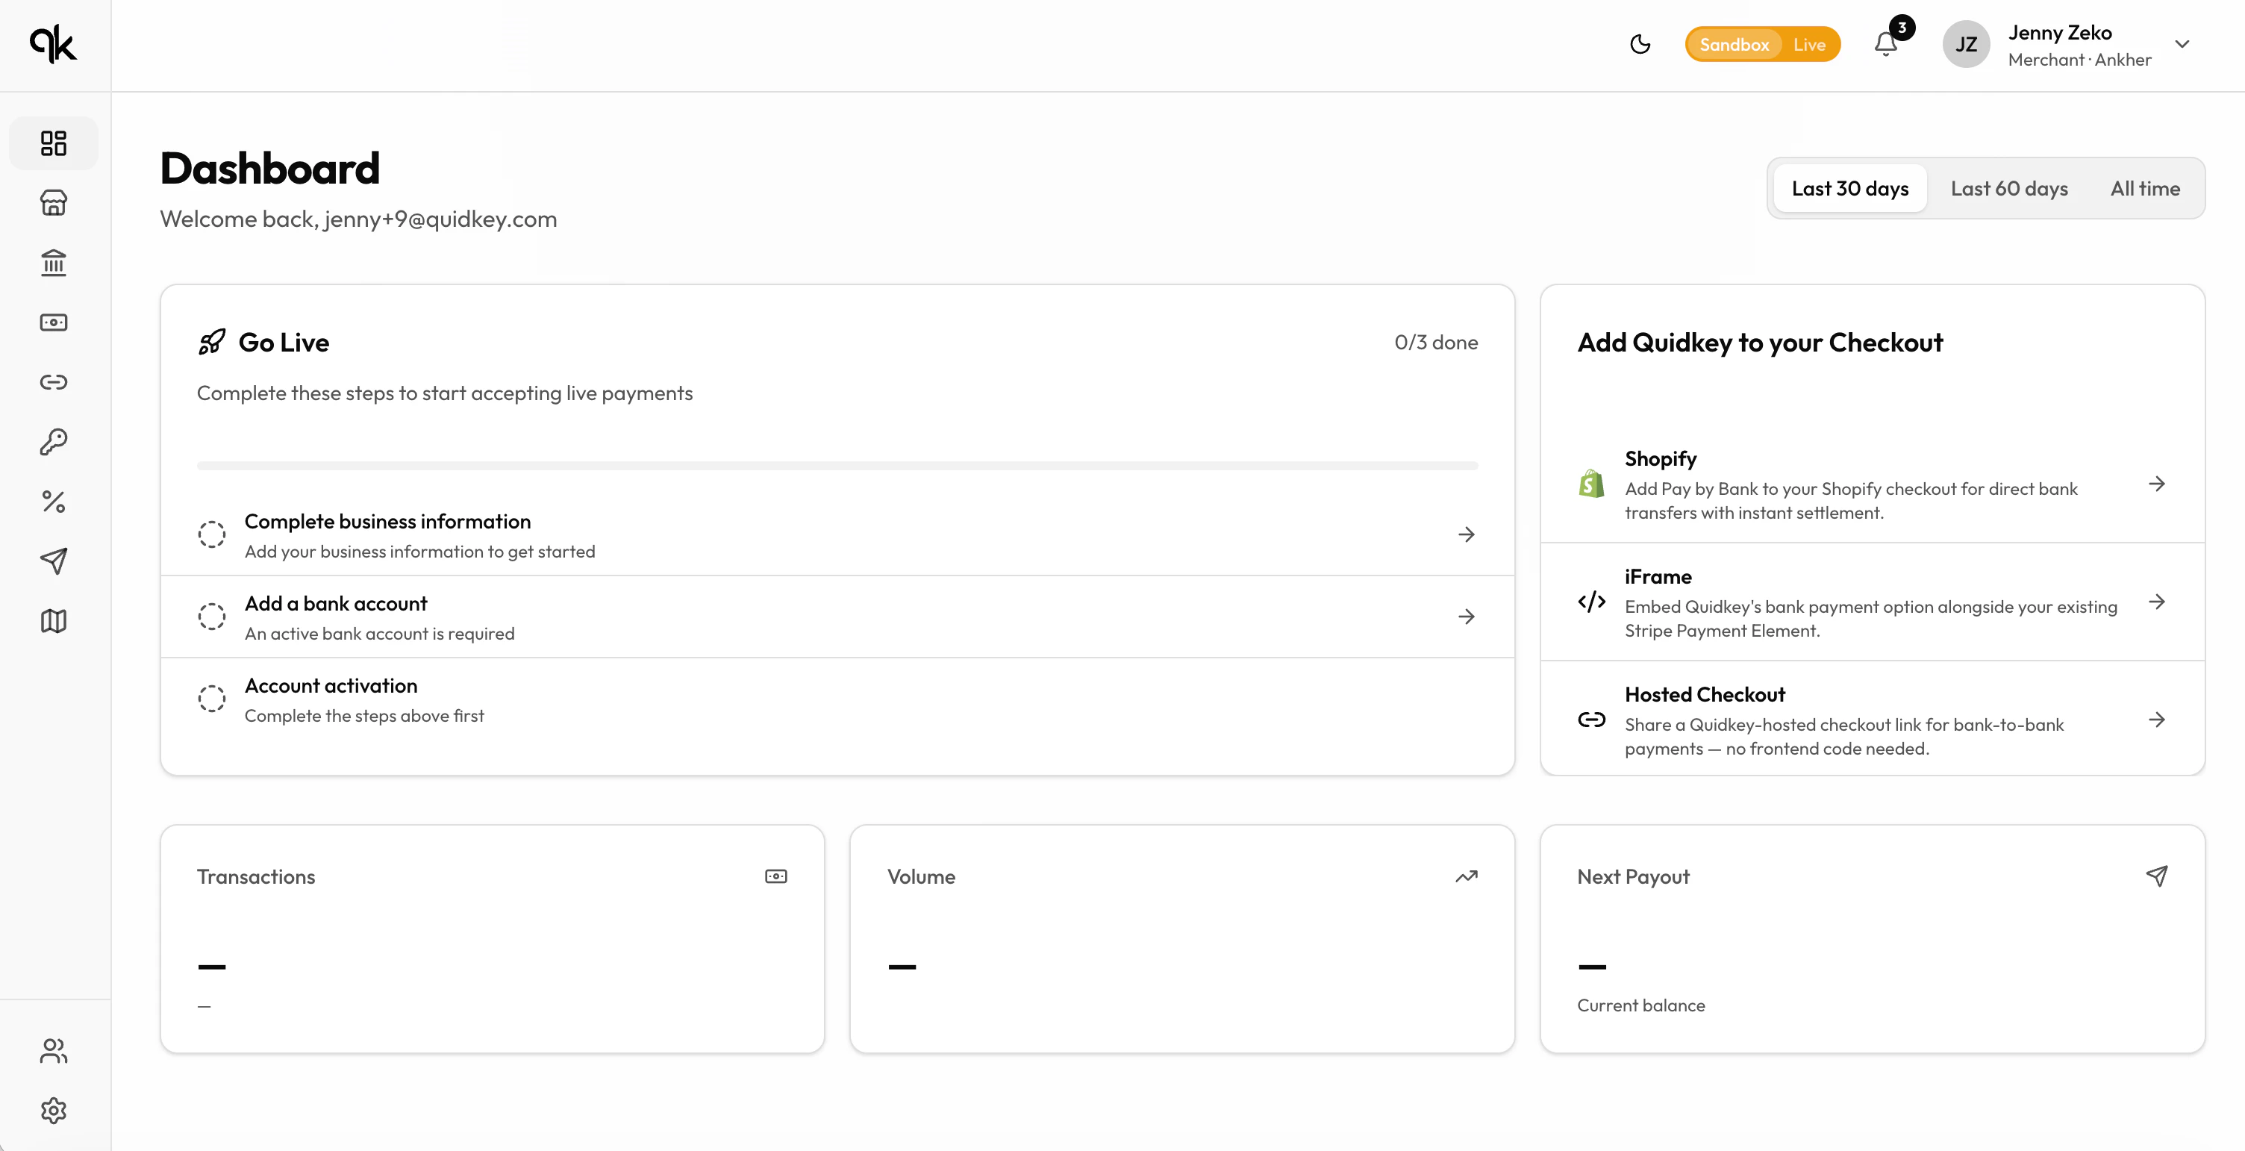Click the 0/3 done counter
The image size is (2245, 1151).
(x=1435, y=343)
